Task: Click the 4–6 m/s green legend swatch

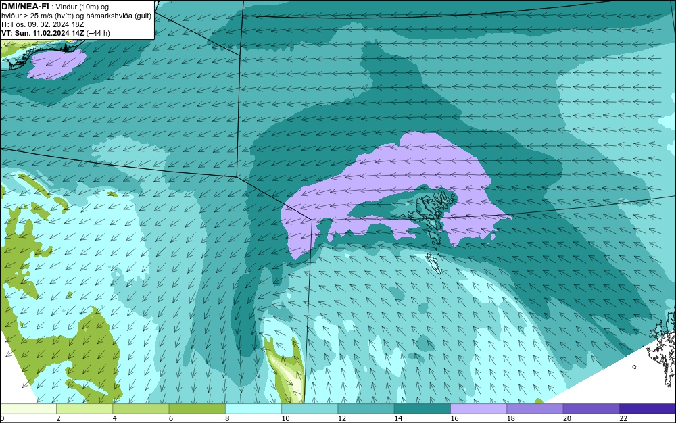Action: (141, 409)
